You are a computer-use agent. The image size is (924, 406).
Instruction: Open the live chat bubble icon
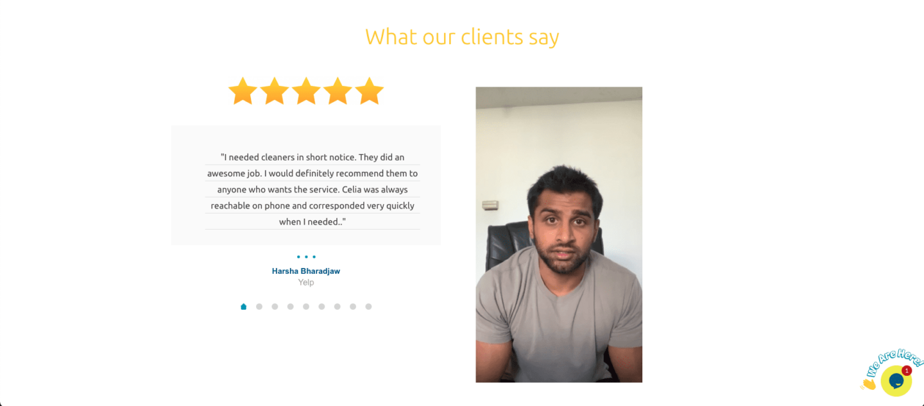tap(896, 381)
